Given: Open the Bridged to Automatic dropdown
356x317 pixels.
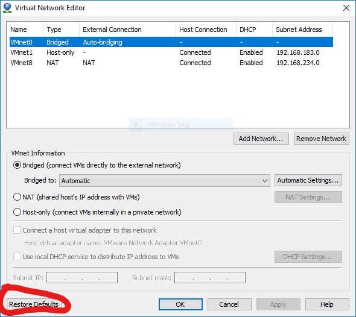Looking at the screenshot, I should click(x=165, y=180).
